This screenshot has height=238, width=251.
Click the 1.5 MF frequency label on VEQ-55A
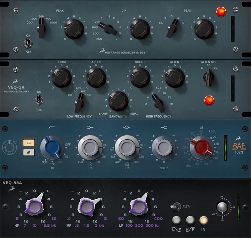[x=87, y=226]
